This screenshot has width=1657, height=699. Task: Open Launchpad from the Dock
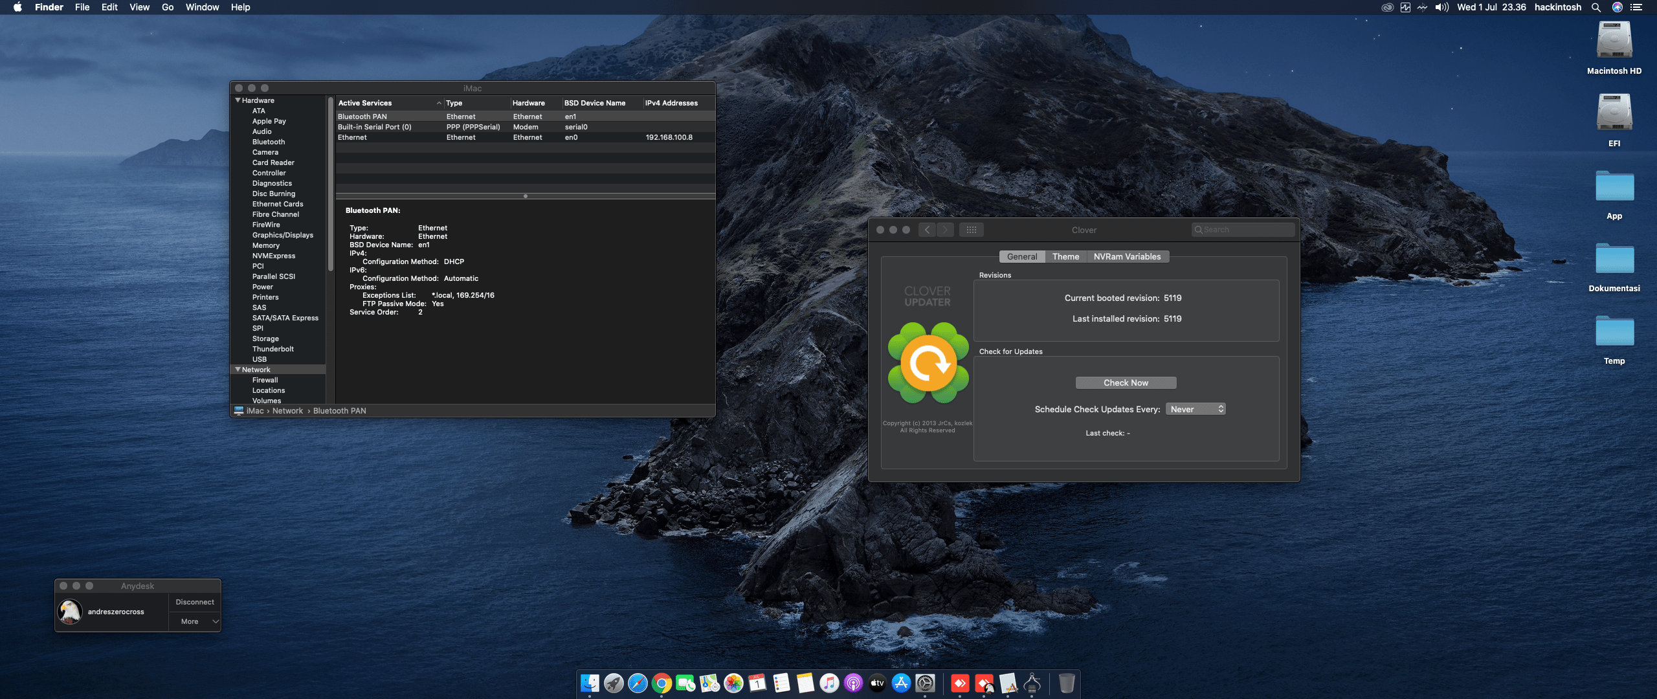(x=614, y=684)
